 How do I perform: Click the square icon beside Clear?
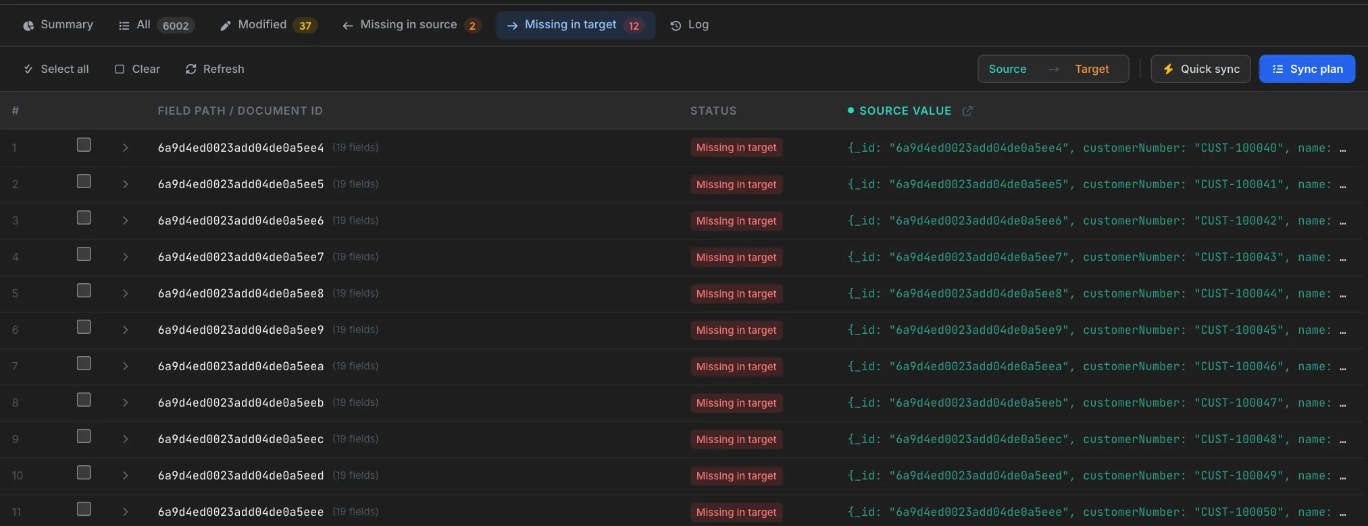120,69
